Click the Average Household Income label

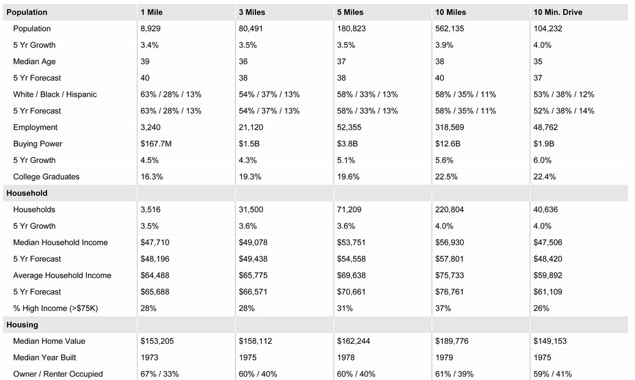pos(62,275)
